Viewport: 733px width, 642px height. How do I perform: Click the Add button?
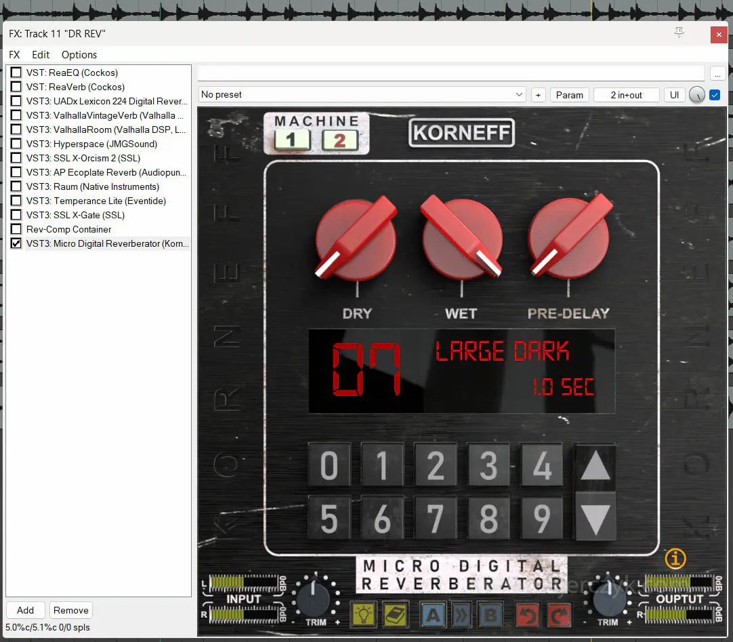26,610
